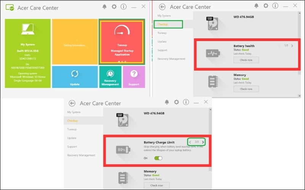Click notification bell in the Battery health window

tap(256, 6)
